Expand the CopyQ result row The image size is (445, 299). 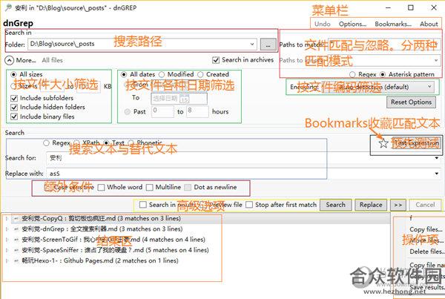7,219
